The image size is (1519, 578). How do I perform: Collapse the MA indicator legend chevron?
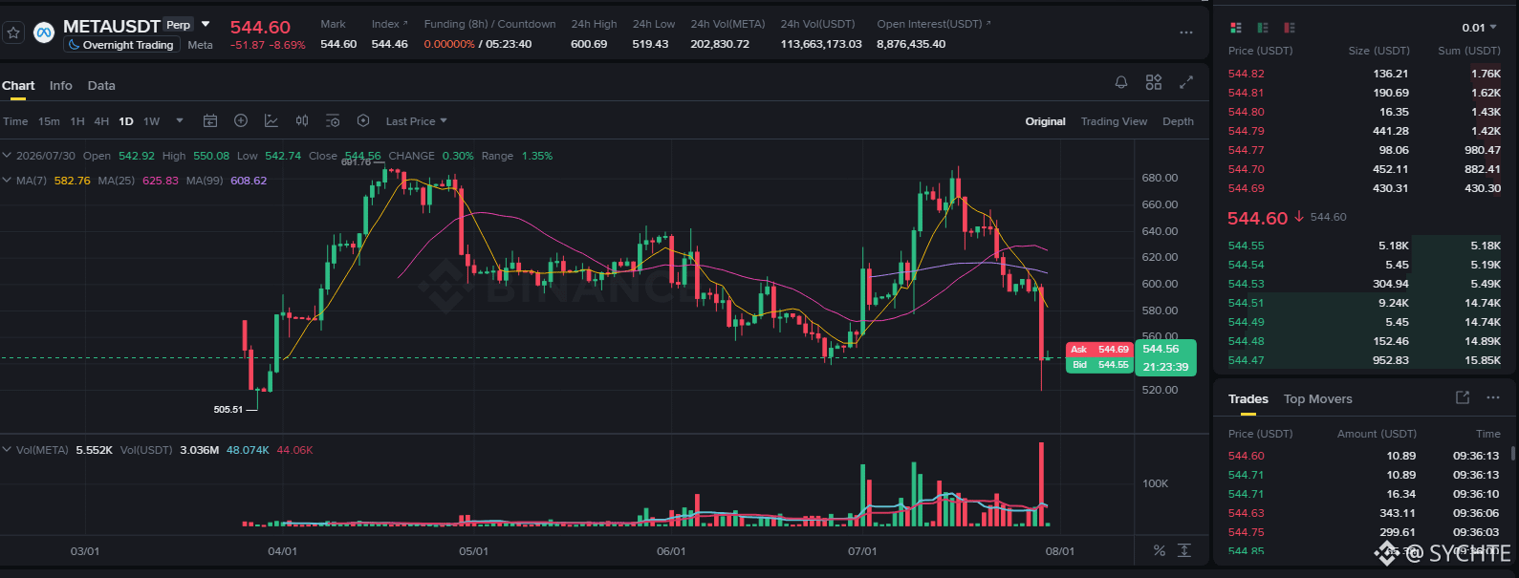[x=7, y=180]
